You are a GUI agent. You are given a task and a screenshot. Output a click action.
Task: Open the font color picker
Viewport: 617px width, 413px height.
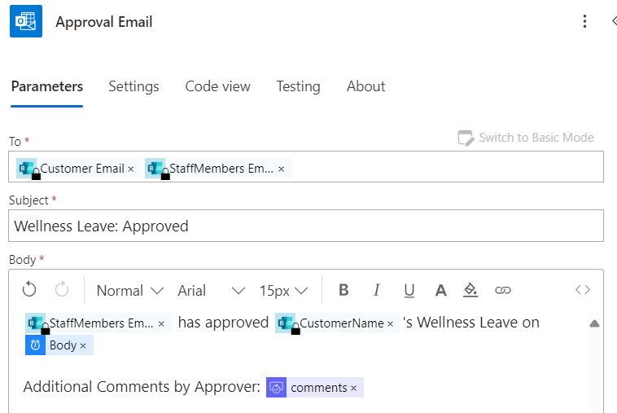(440, 291)
